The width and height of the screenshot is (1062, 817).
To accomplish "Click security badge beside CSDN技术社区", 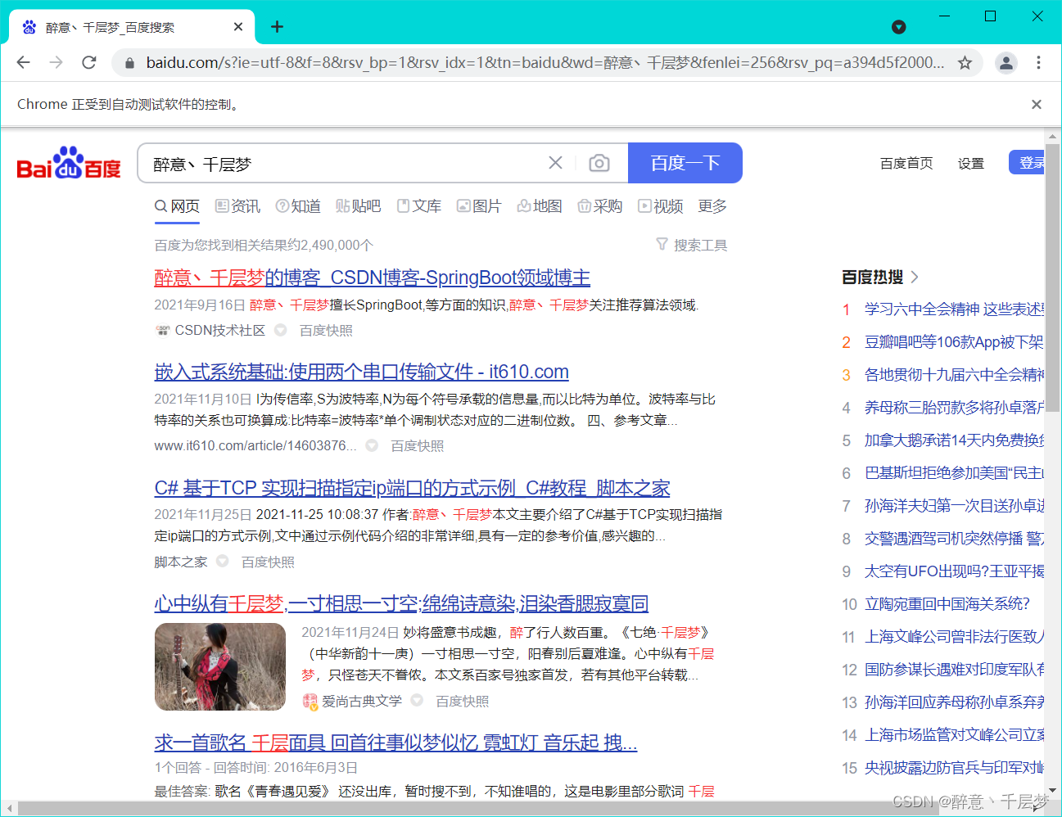I will pyautogui.click(x=281, y=330).
